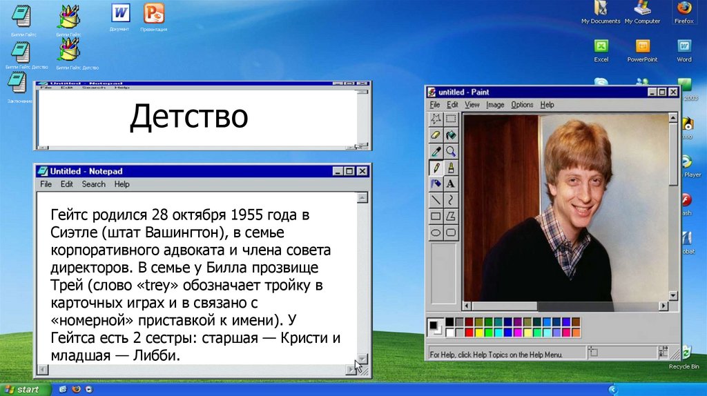Click the Заключение notepad desktop icon
The width and height of the screenshot is (707, 396).
point(18,88)
